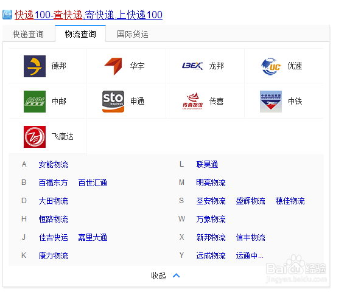Click the 收起 collapse text

158,276
